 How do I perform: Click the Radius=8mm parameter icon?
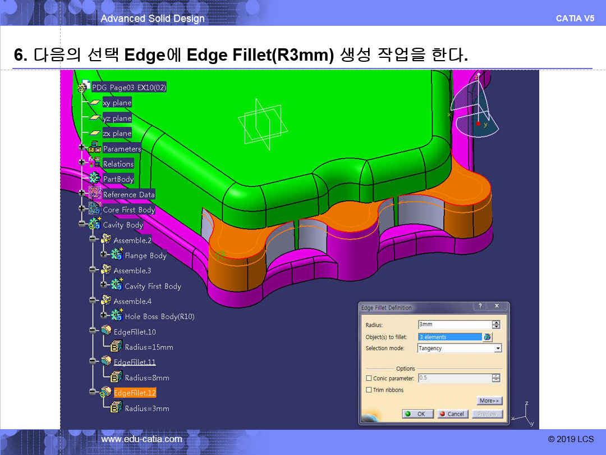[x=117, y=377]
